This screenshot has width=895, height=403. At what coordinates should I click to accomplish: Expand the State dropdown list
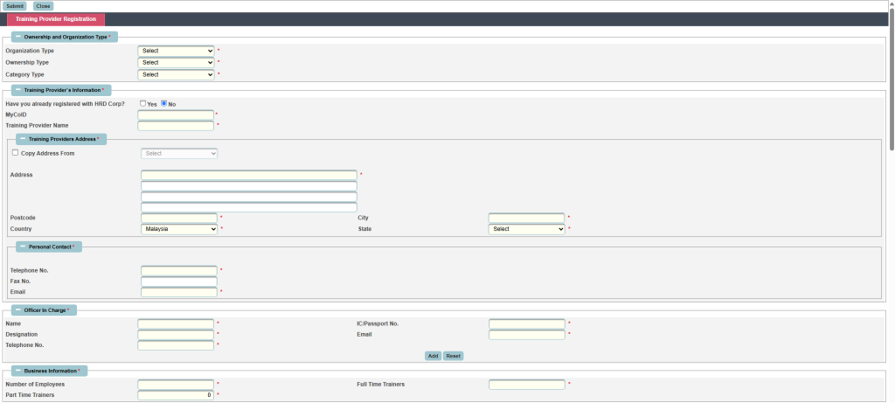tap(526, 229)
